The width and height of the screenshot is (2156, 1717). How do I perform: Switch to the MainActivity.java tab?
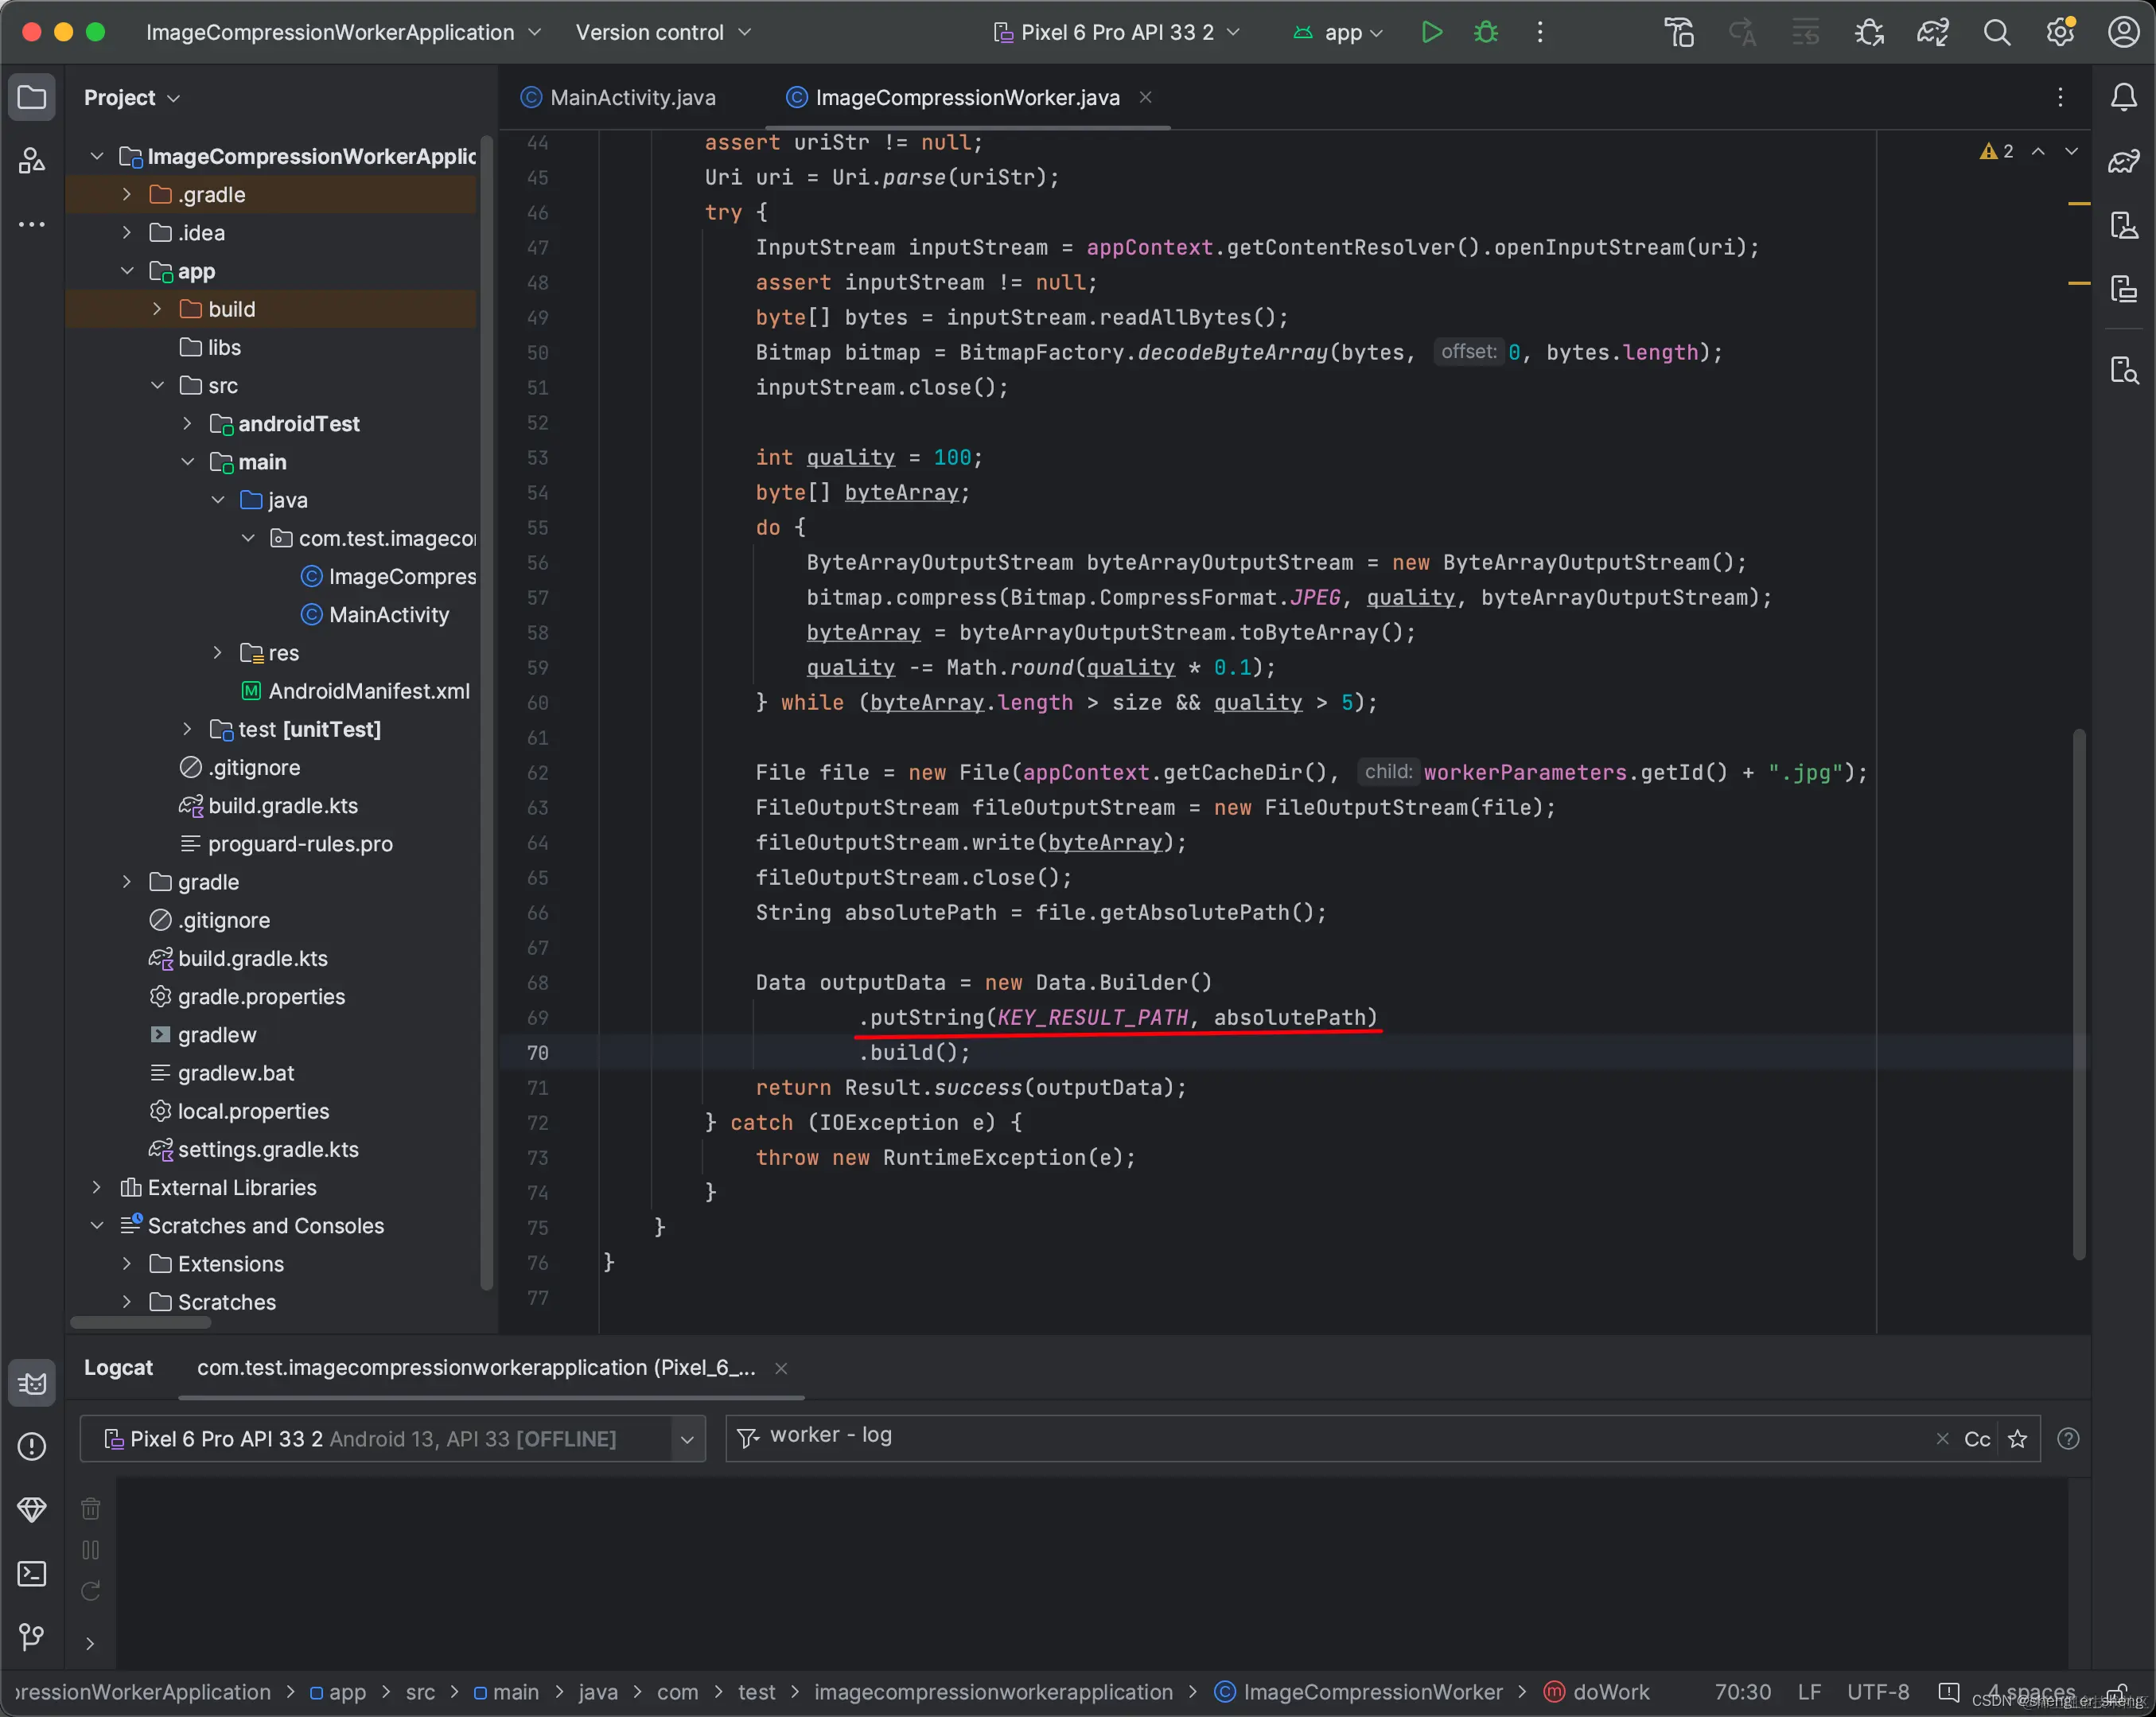632,97
